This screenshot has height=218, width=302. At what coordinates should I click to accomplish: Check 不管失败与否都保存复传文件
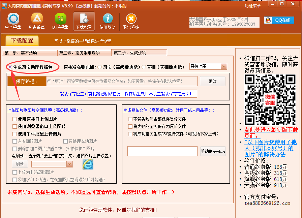click(130, 119)
